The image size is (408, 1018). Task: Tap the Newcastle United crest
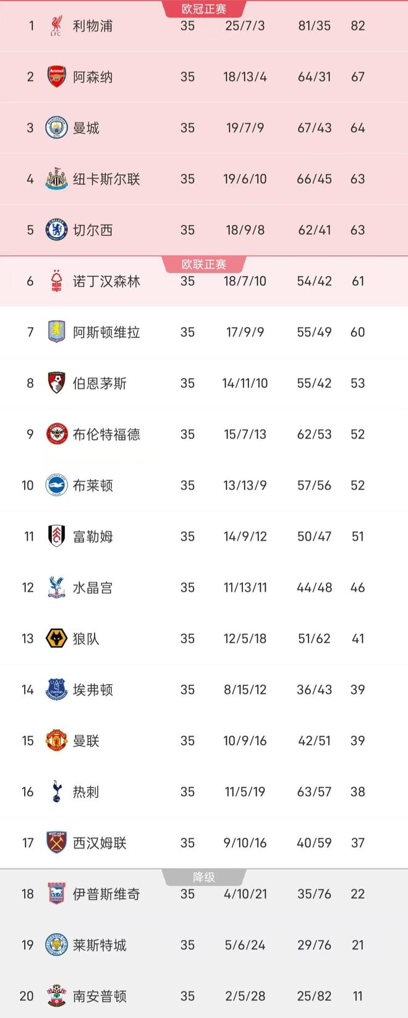point(56,179)
